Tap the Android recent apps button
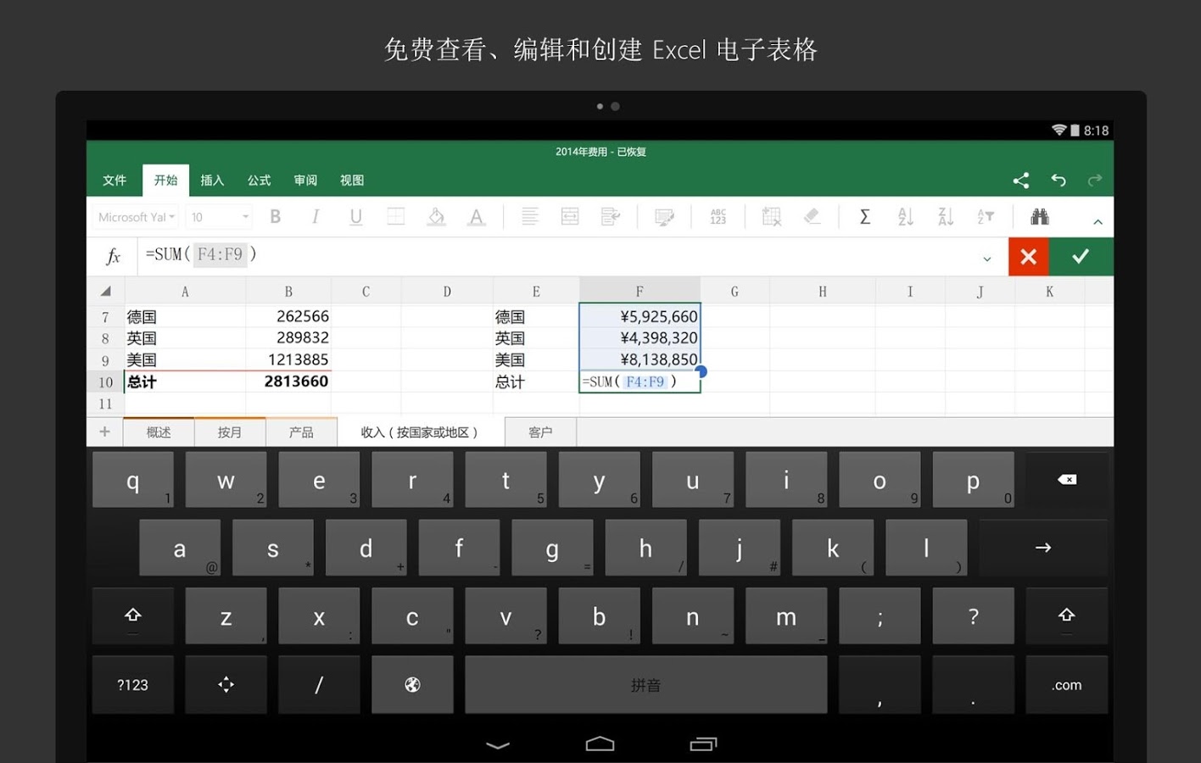 [x=703, y=744]
